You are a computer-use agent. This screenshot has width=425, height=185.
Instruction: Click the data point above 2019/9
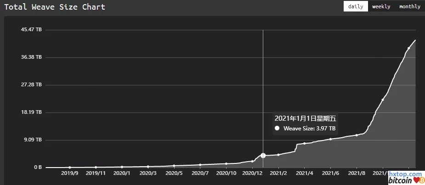pos(69,168)
